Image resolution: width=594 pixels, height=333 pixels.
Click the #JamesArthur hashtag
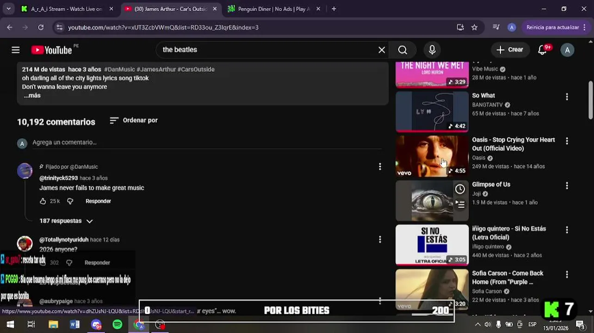coord(156,69)
